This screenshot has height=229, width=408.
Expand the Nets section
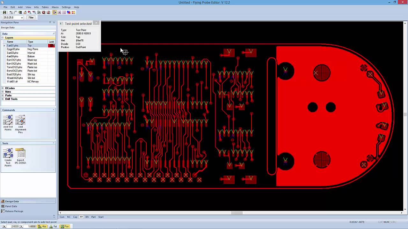point(3,92)
